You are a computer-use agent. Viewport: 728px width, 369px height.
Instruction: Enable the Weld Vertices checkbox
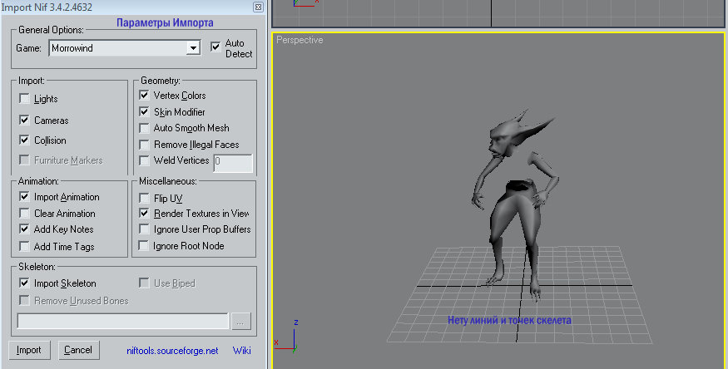145,160
